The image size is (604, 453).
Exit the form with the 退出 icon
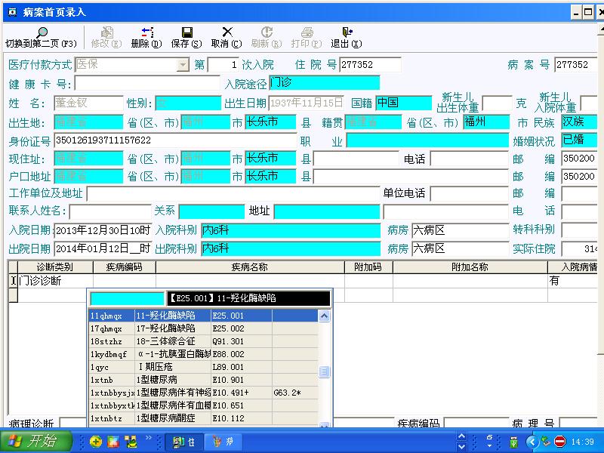[x=347, y=32]
